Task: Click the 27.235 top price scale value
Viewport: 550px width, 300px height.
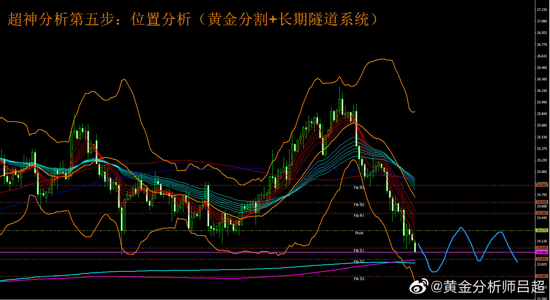Action: pos(542,10)
